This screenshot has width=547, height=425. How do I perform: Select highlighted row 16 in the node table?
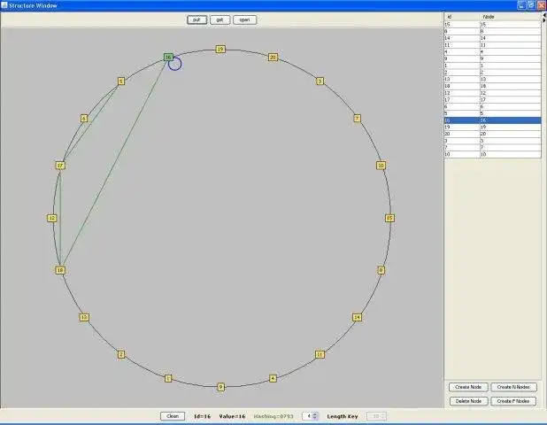click(x=492, y=120)
